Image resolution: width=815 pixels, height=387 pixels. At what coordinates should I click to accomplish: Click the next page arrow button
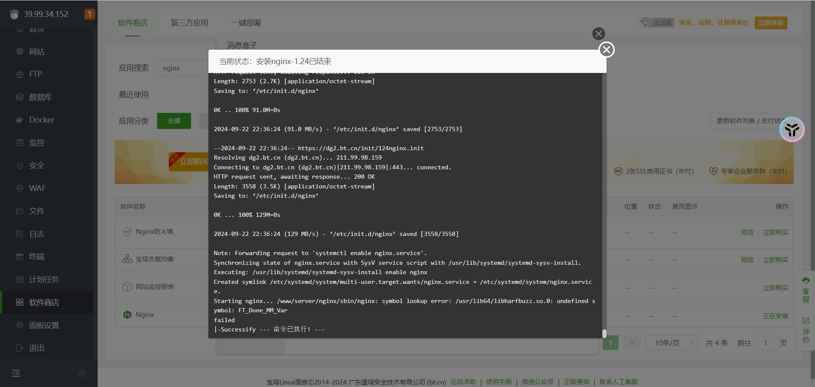632,343
